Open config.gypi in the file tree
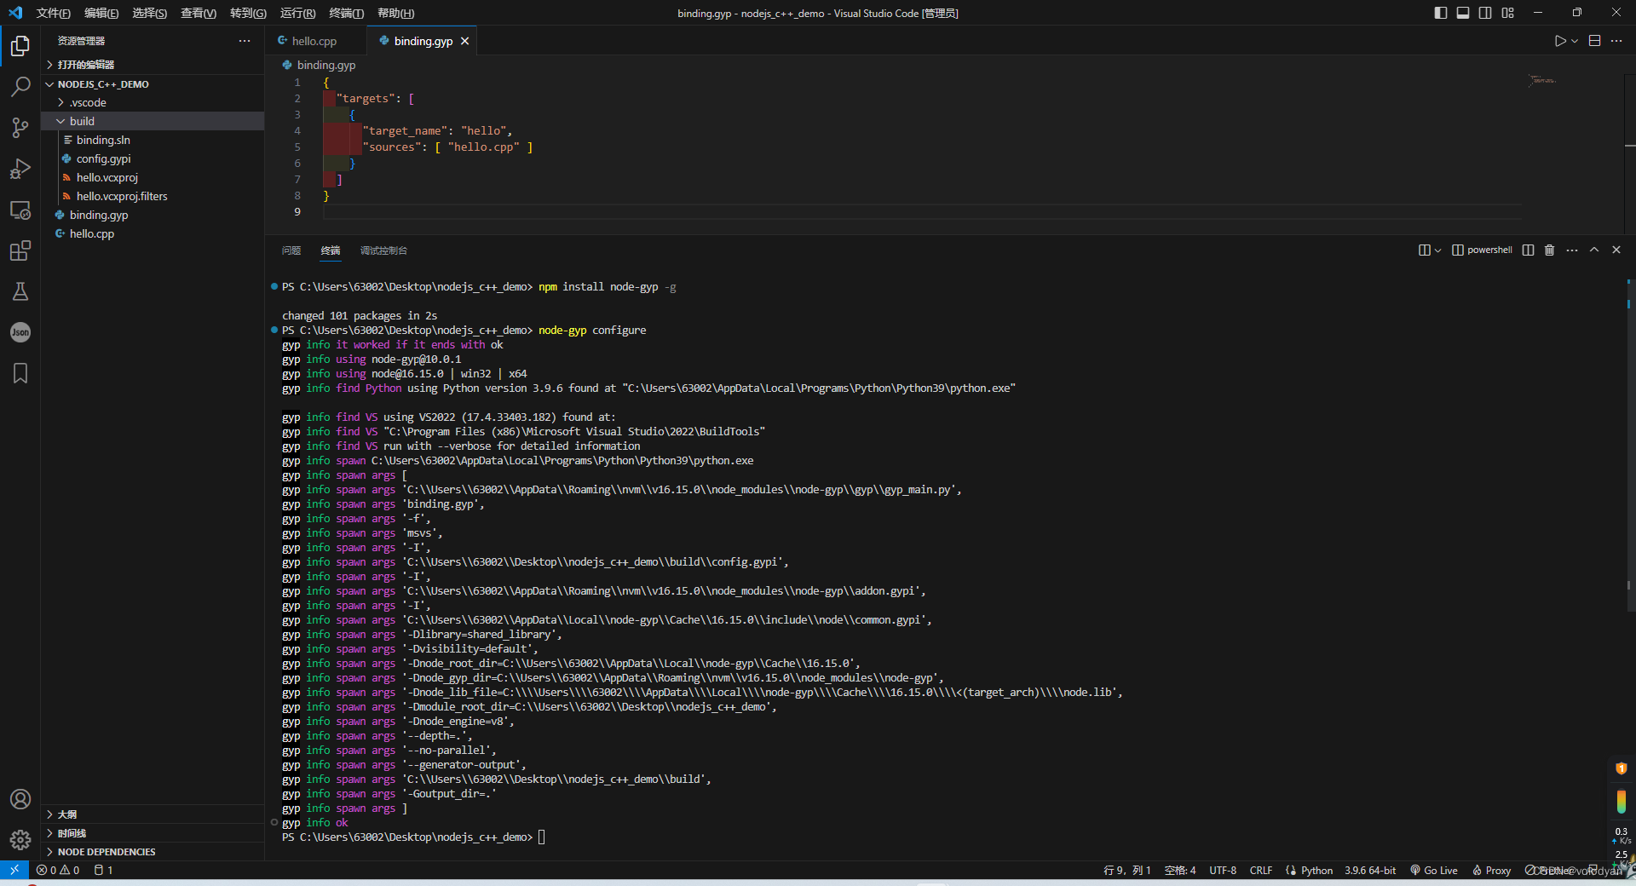Screen dimensions: 1636x886 (153, 158)
